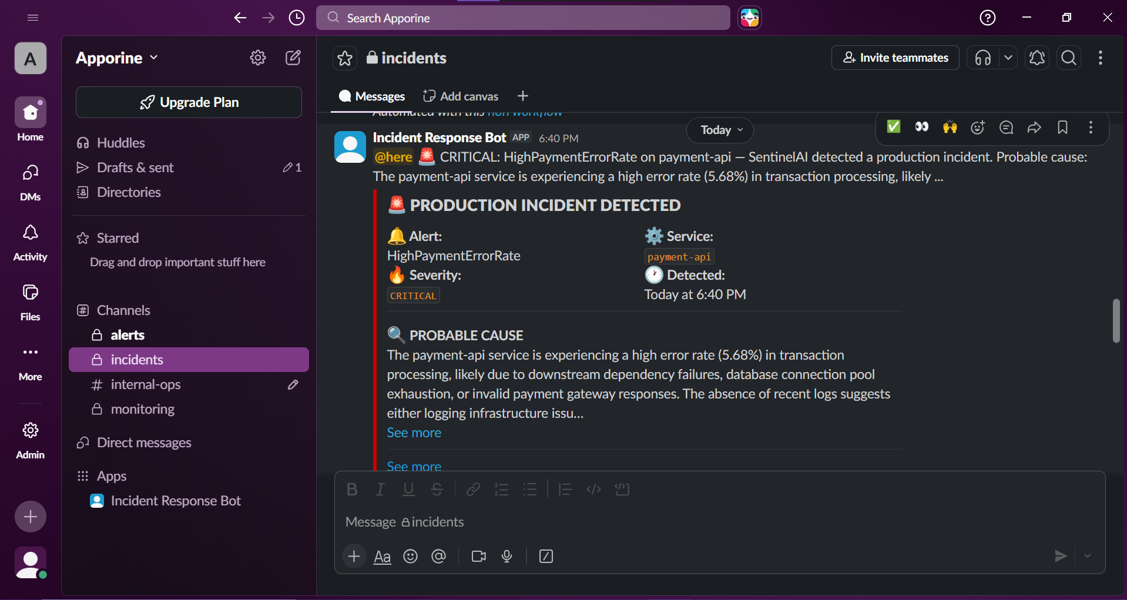1127x600 pixels.
Task: Apply bold formatting in the composer
Action: pos(352,489)
